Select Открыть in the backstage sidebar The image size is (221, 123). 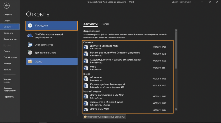point(10,27)
